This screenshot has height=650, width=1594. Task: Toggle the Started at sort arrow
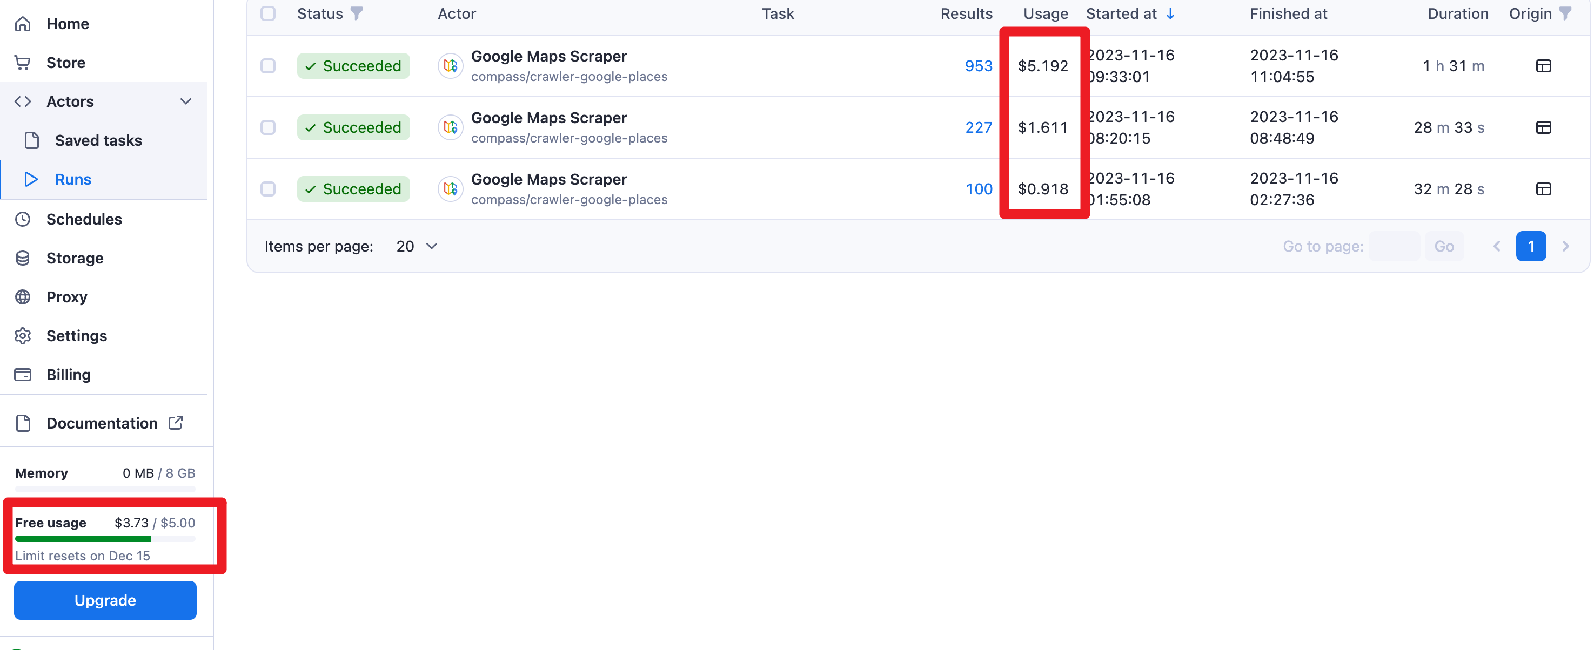pyautogui.click(x=1170, y=13)
